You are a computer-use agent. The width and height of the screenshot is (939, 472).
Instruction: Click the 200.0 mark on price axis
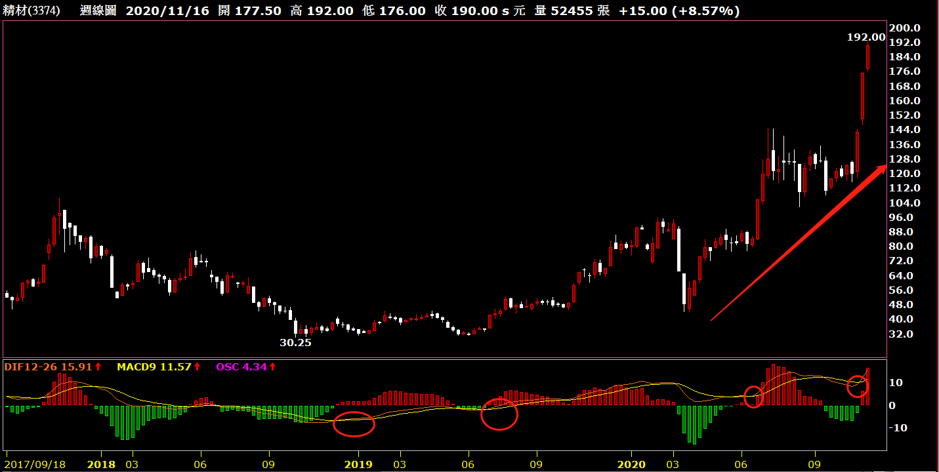(904, 28)
